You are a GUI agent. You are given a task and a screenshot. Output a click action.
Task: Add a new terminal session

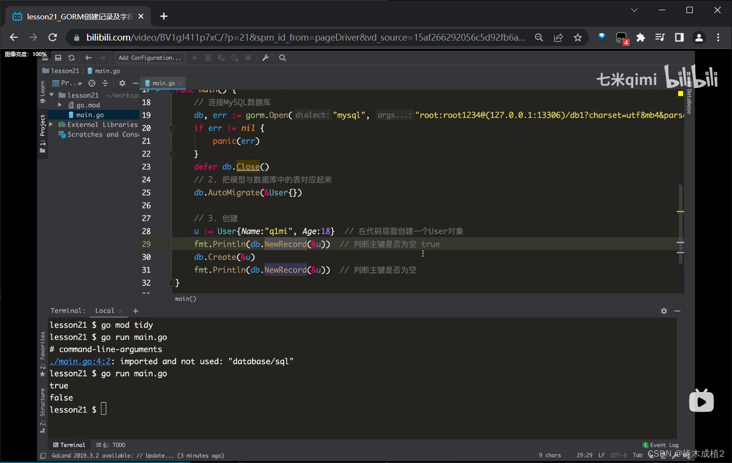pyautogui.click(x=136, y=311)
